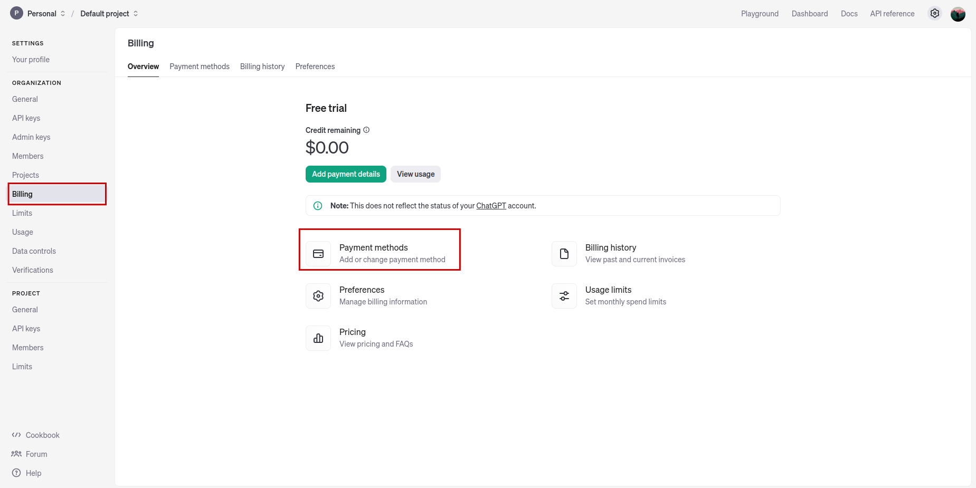The width and height of the screenshot is (976, 488).
Task: Open the settings gear icon
Action: point(935,14)
